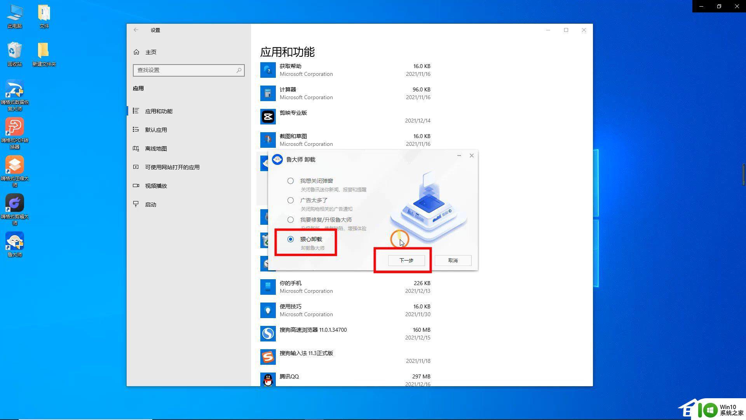Launch the data recovery master shortcut
The width and height of the screenshot is (746, 420).
[15, 95]
